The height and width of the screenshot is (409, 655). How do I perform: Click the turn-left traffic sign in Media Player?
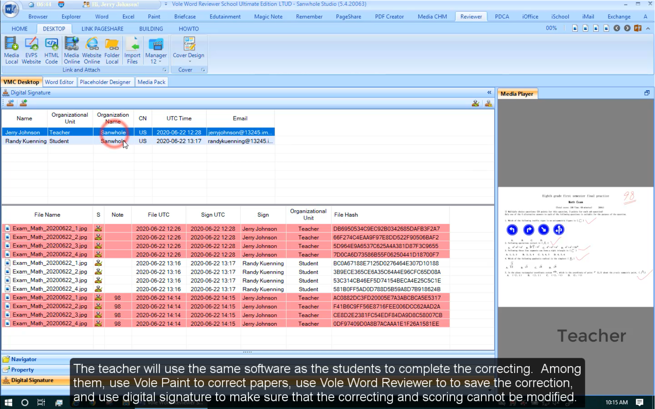(x=512, y=229)
